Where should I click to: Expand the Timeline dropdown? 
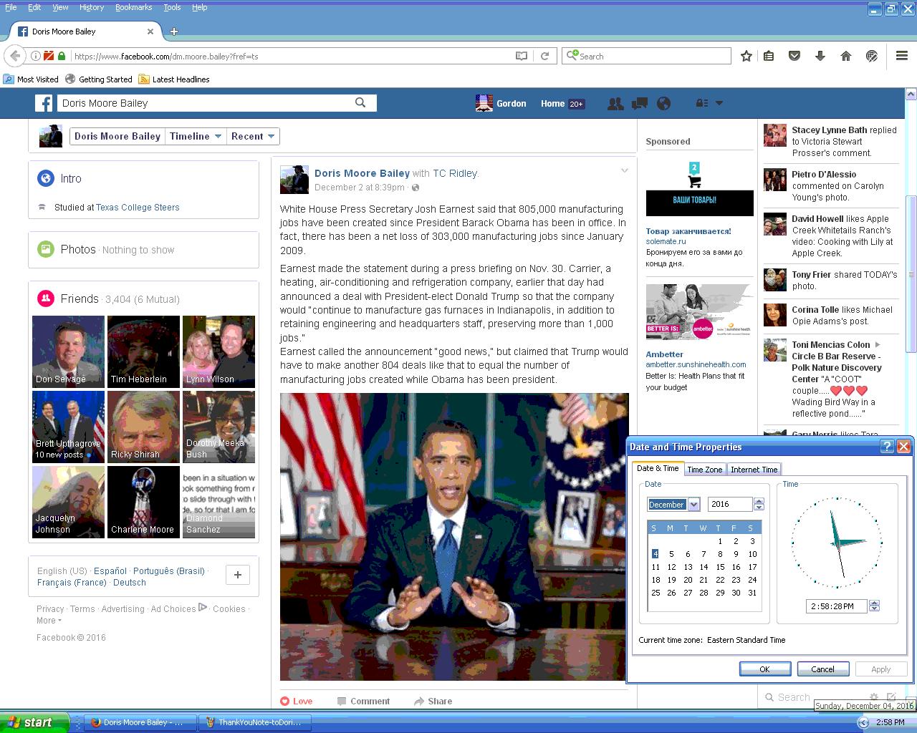pyautogui.click(x=196, y=136)
